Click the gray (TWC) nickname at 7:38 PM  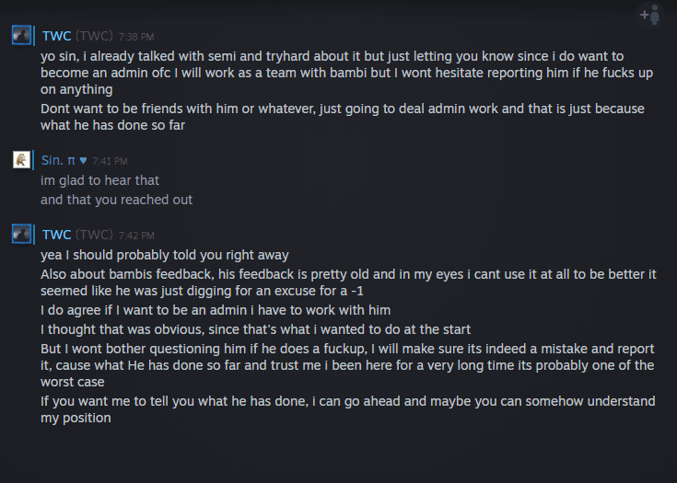point(94,36)
